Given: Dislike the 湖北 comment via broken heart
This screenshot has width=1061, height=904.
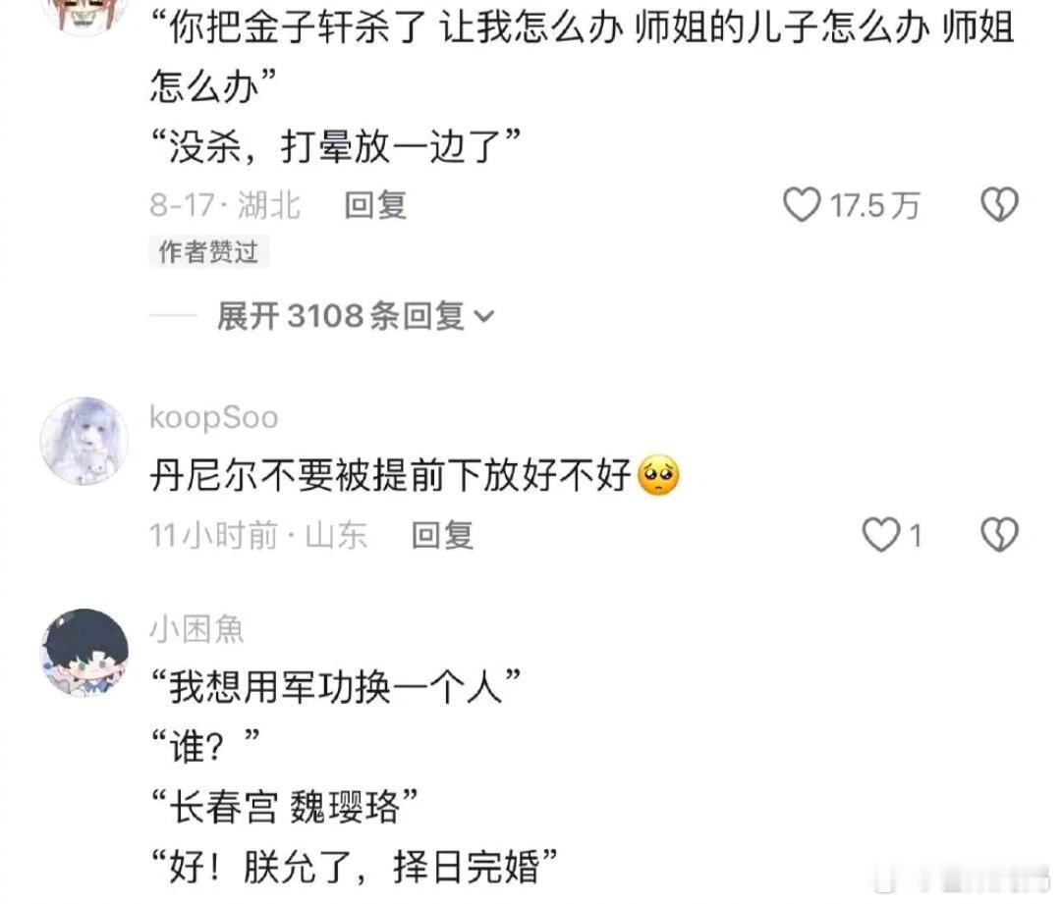Looking at the screenshot, I should point(999,204).
